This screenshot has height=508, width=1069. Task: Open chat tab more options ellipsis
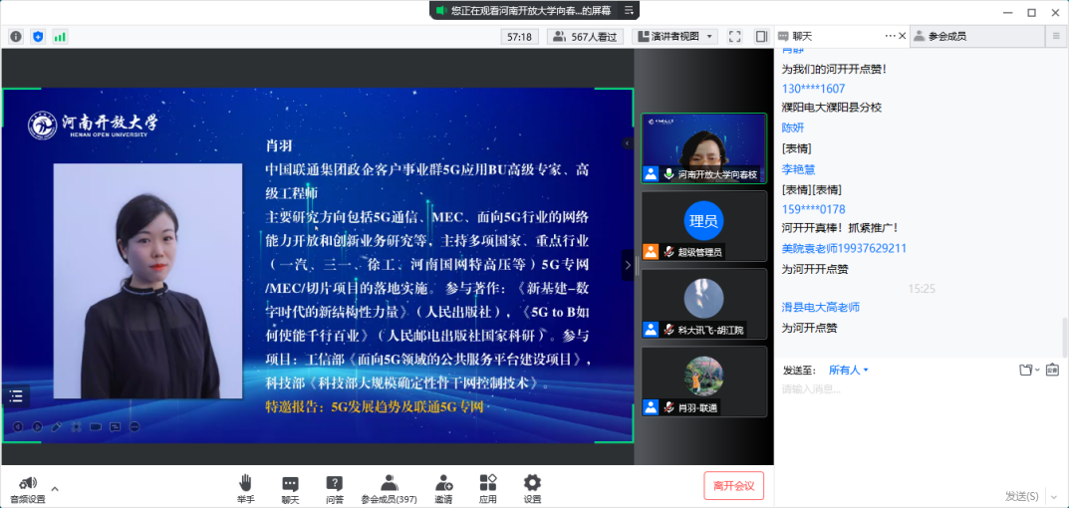[x=891, y=36]
